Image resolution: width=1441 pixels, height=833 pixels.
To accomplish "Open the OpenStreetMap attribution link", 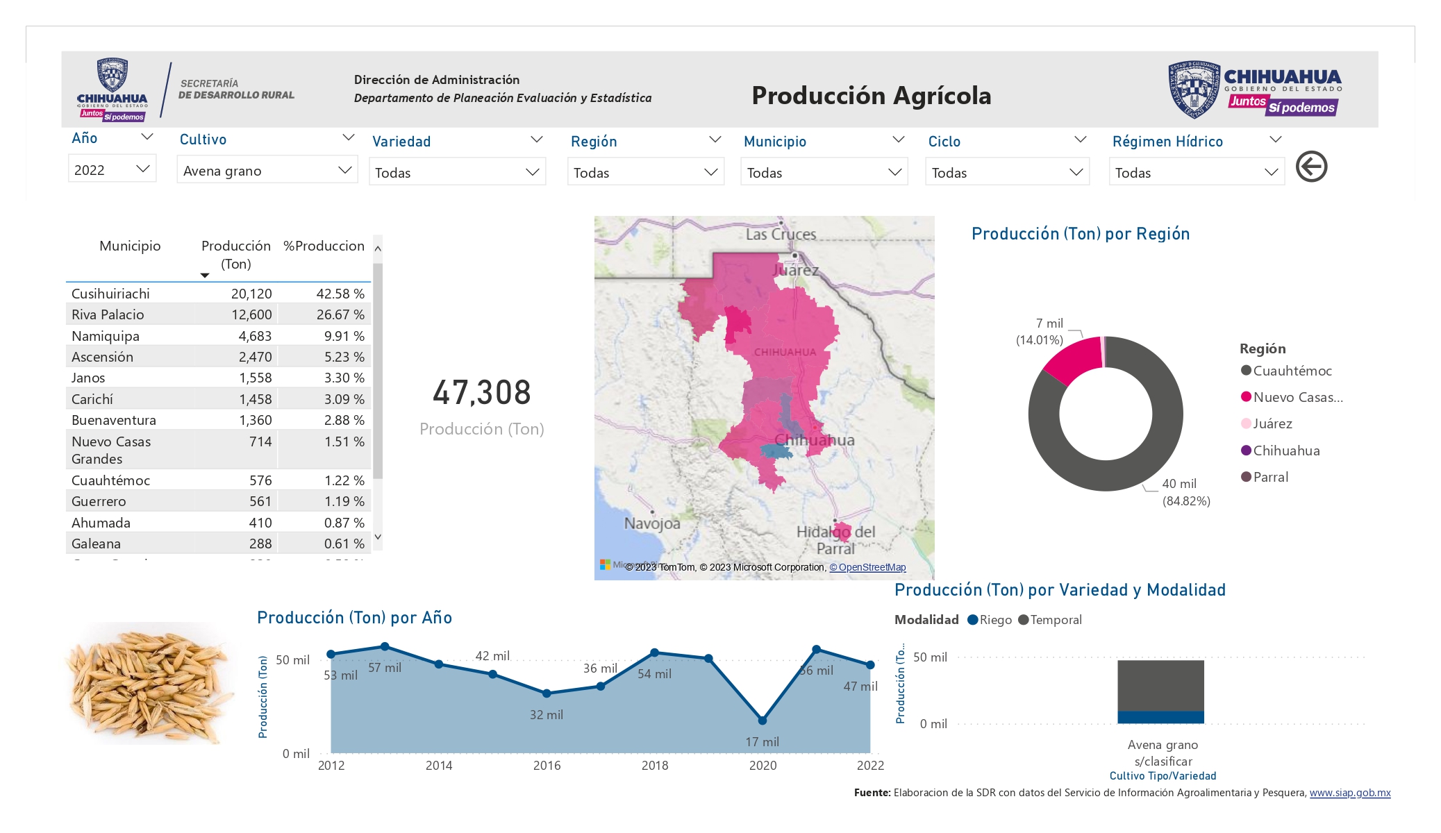I will (868, 567).
